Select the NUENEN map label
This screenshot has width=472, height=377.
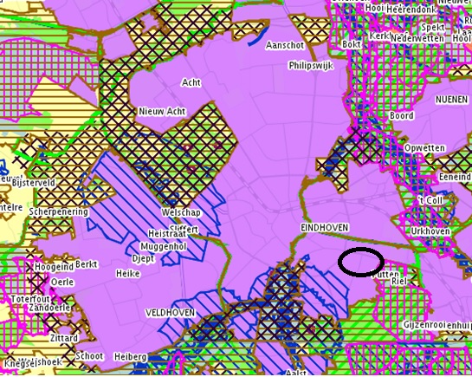click(452, 100)
